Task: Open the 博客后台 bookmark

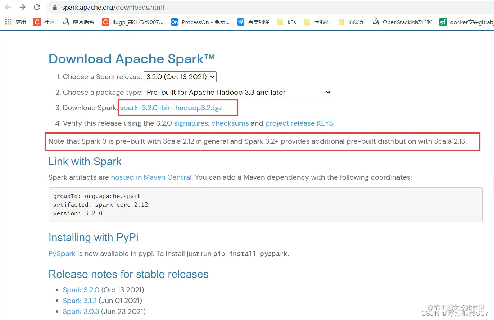Action: click(78, 22)
